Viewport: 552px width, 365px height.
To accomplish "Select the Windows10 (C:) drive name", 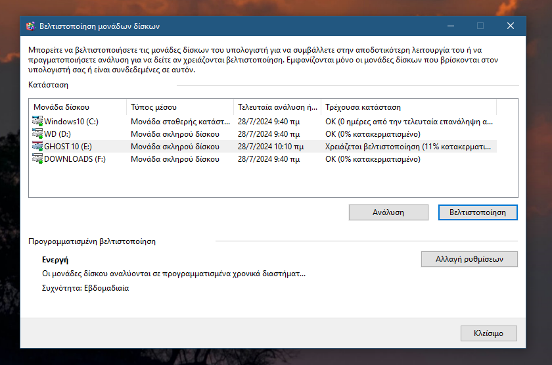I will click(x=71, y=122).
